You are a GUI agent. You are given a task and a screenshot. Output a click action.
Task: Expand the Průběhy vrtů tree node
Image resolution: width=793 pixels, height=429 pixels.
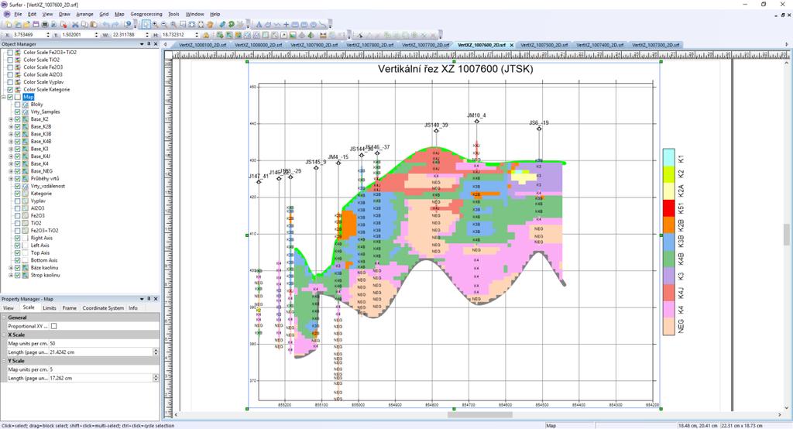pyautogui.click(x=11, y=179)
